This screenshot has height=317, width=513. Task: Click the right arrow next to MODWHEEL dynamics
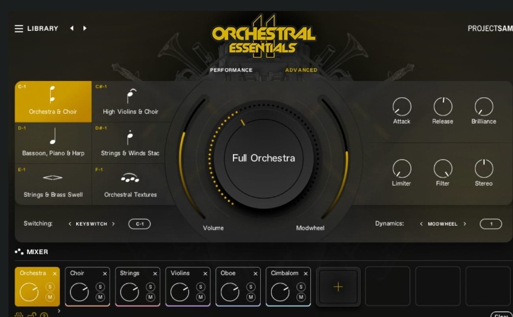(465, 224)
